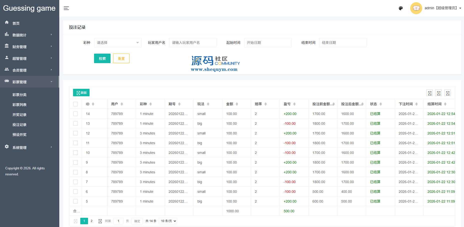
Task: Open the color theme palette icon
Action: pos(401,8)
